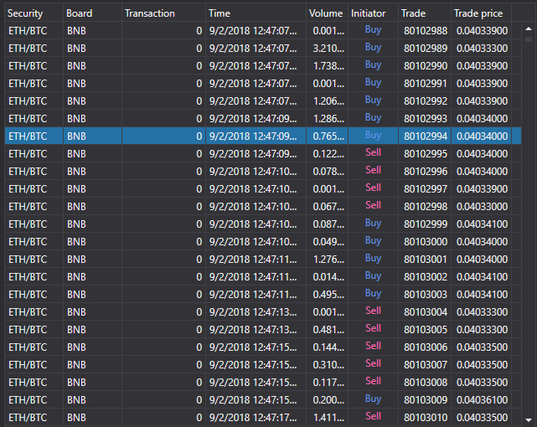Click the scrollbar up arrow
The width and height of the screenshot is (537, 427).
529,29
